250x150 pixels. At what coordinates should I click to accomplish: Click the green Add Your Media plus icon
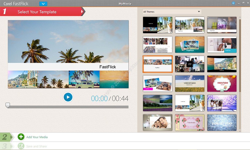[21, 137]
